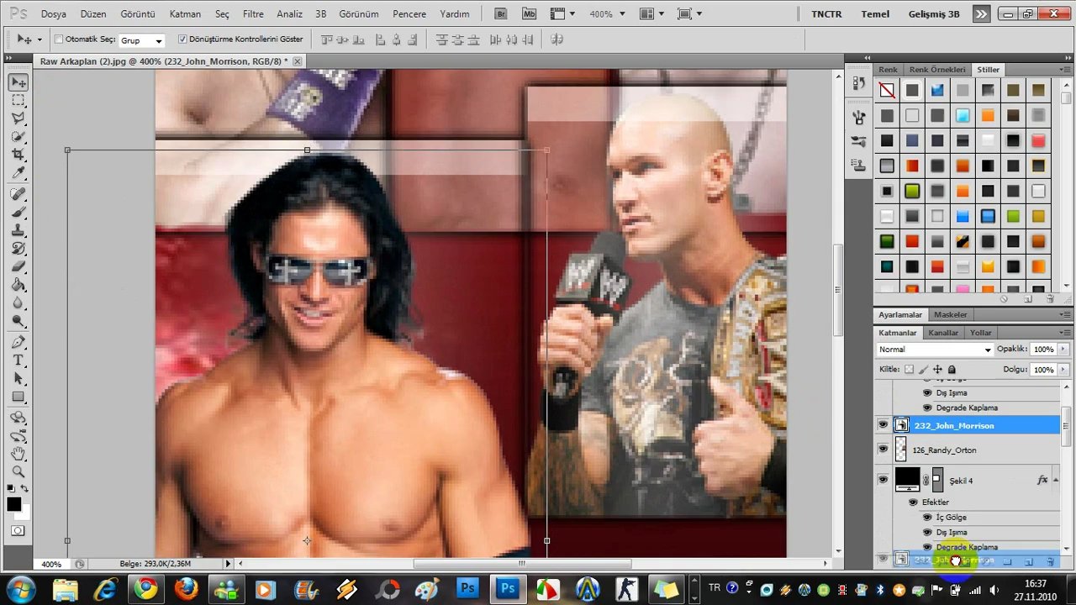
Task: Select the Path Selection tool
Action: coord(18,379)
